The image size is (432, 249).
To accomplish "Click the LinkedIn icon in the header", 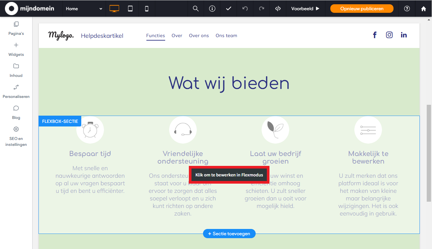I will [x=404, y=34].
